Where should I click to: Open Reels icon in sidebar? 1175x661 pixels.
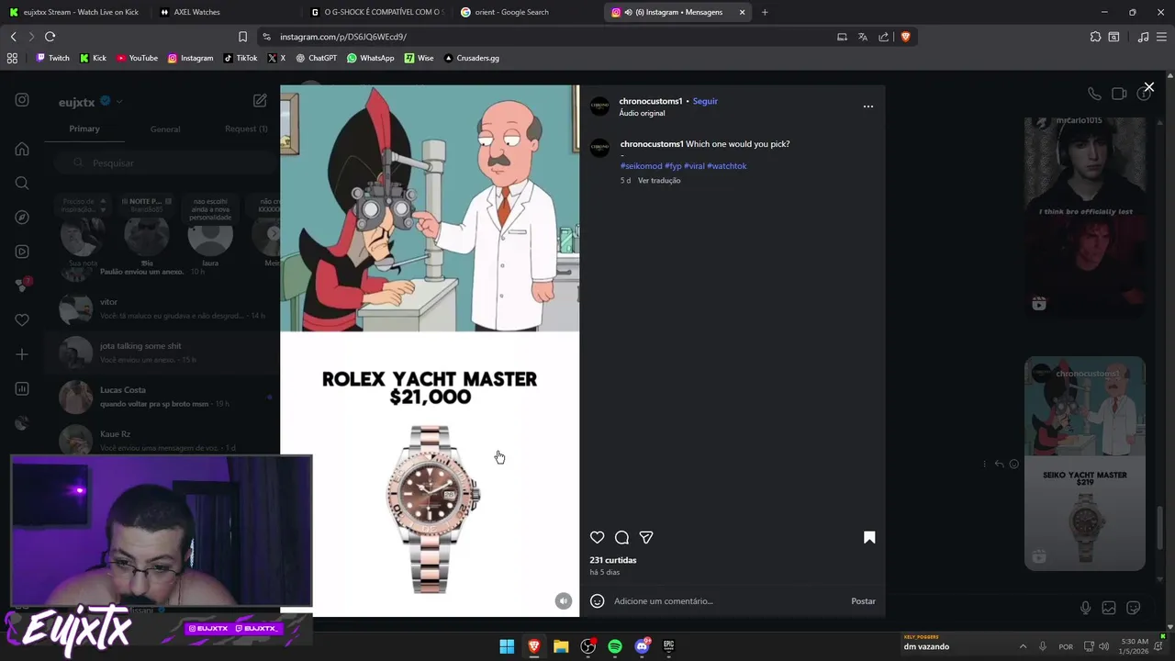(x=22, y=252)
